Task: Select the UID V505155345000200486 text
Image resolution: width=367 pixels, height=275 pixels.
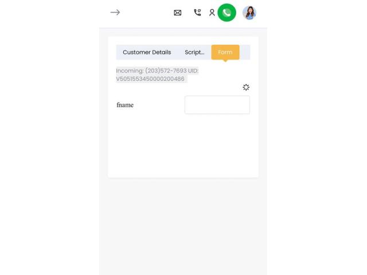Action: point(157,75)
